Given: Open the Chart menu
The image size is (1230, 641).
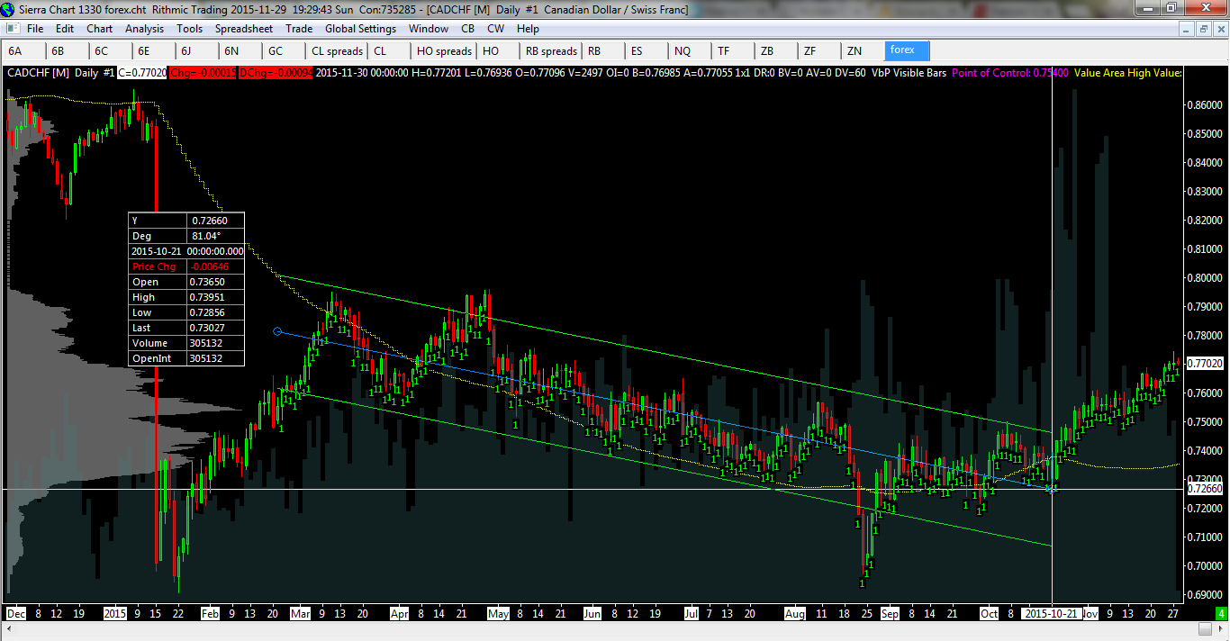Looking at the screenshot, I should (100, 29).
